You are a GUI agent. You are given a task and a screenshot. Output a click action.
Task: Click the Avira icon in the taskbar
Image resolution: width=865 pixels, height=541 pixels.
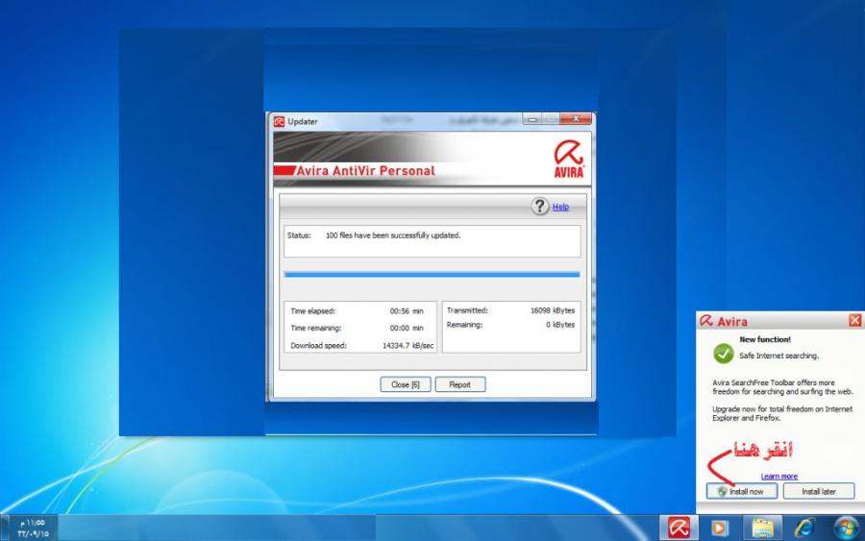[x=679, y=528]
